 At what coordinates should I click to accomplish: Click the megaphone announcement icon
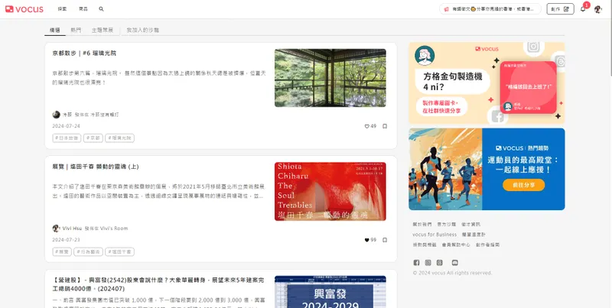pyautogui.click(x=447, y=9)
